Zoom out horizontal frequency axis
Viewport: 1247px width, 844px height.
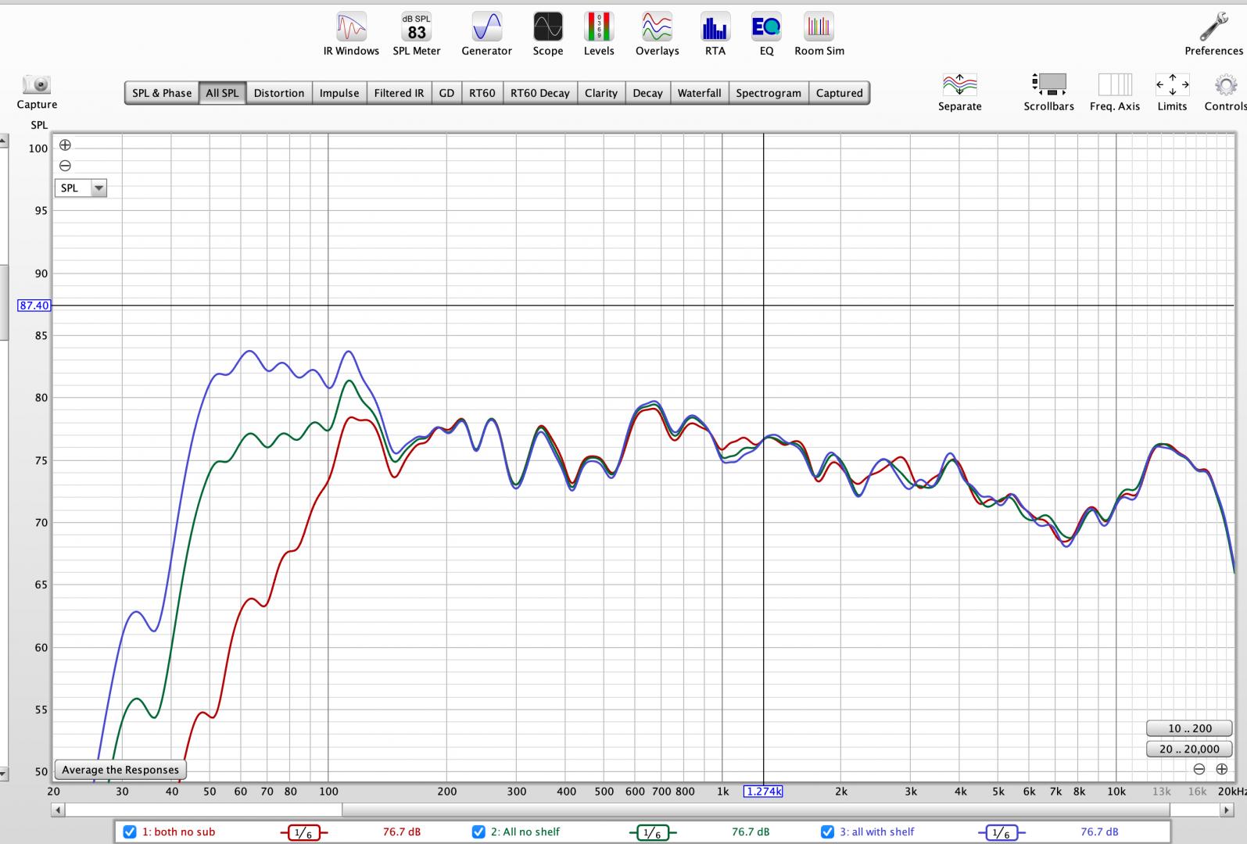[x=1199, y=769]
